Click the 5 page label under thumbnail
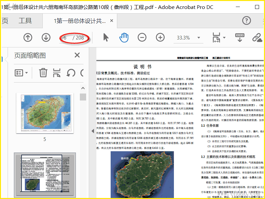The image size is (265, 199). (45, 139)
